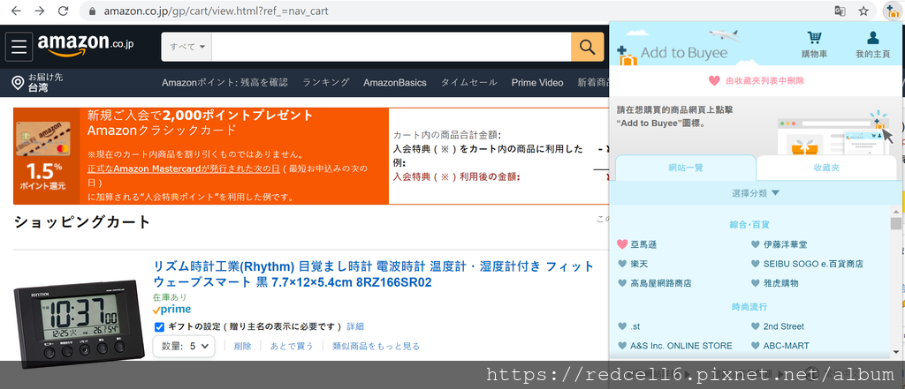Uncheck the ギフトの設定 gift checkbox
Image resolution: width=905 pixels, height=389 pixels.
coord(159,326)
